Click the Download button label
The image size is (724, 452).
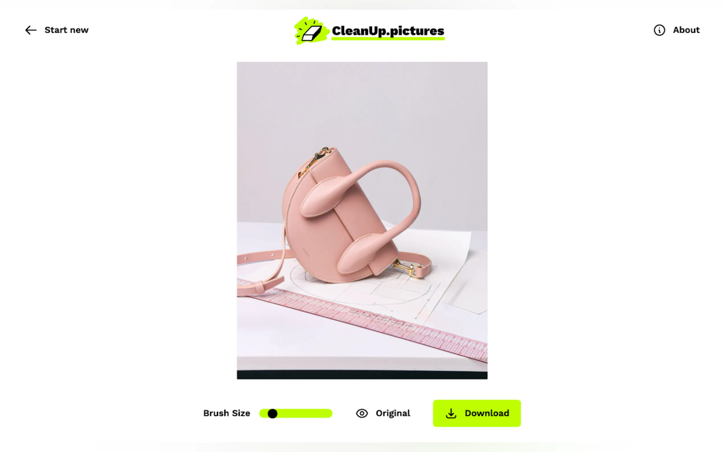[487, 413]
